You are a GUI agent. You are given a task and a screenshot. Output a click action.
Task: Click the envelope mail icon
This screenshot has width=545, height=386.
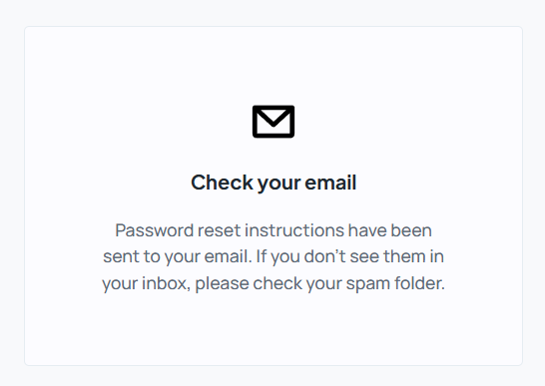(273, 122)
